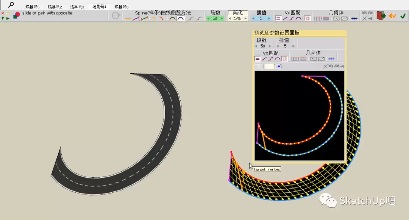Viewport: 409px width, 220px height.
Task: Click the green right-arrow toolbar icon
Action: coord(8,18)
